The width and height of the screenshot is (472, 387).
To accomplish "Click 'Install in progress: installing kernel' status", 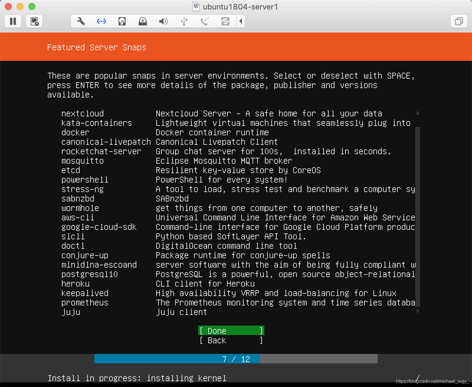I will [x=137, y=378].
